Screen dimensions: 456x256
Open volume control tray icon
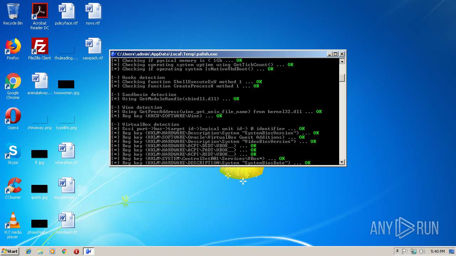click(422, 251)
